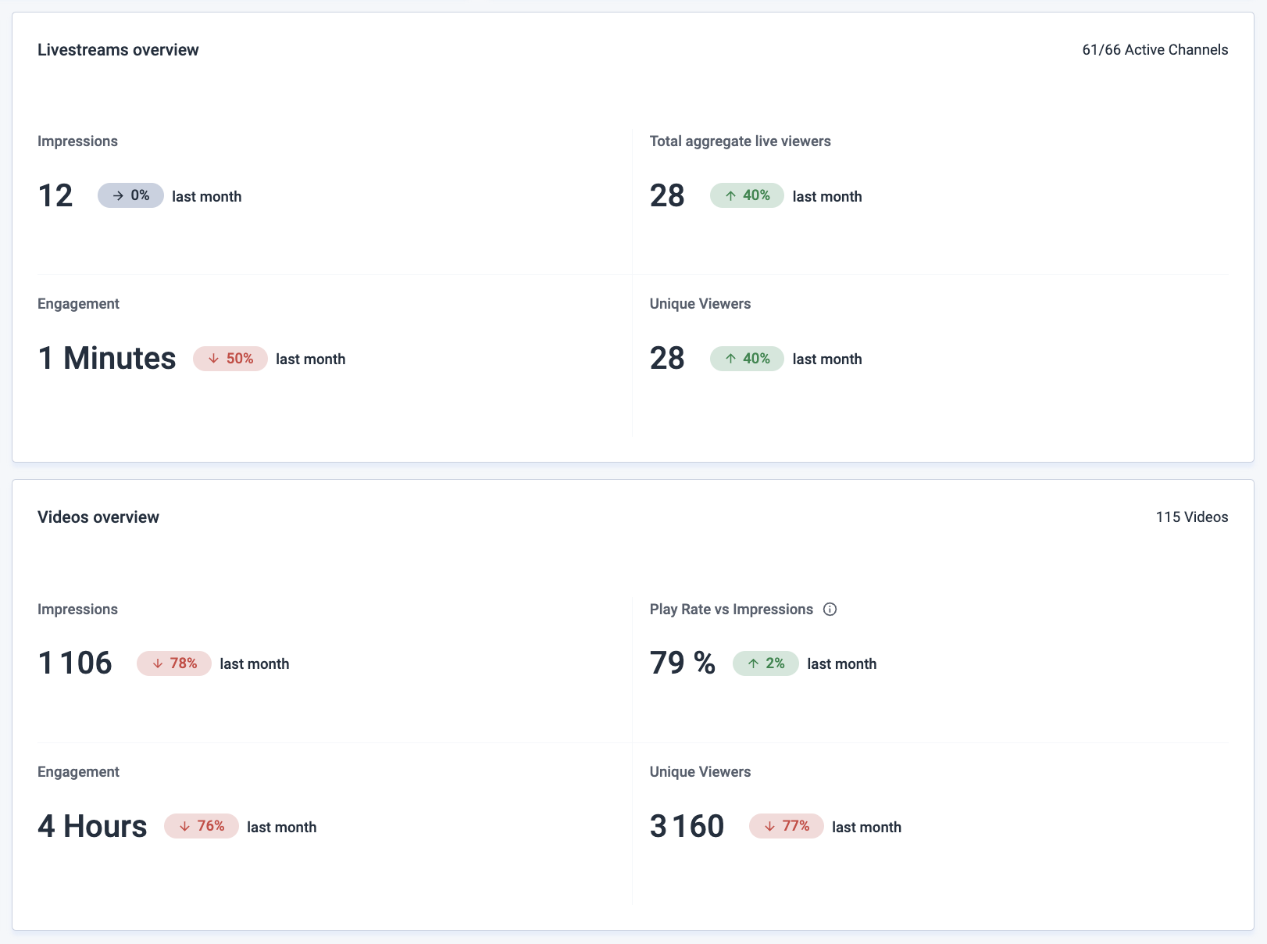Click the info icon beside Play Rate vs Impressions

(x=830, y=610)
